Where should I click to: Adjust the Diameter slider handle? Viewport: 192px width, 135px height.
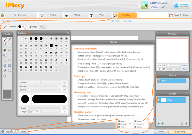[x=40, y=83]
